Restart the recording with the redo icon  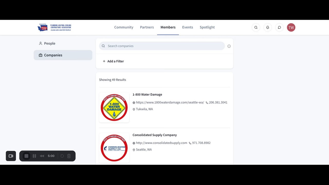pos(62,156)
